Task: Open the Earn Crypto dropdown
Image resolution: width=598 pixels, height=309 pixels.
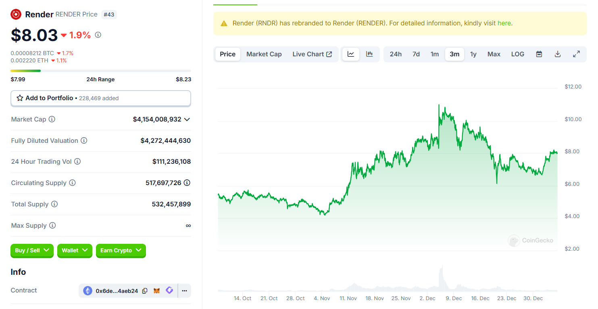Action: pos(121,250)
